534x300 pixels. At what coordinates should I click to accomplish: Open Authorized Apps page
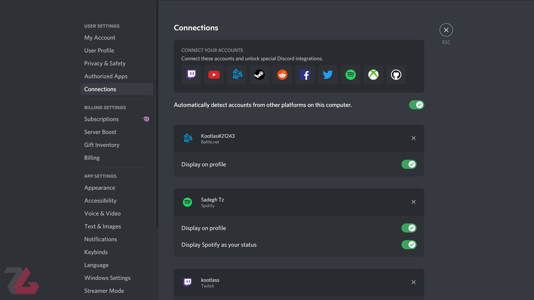(x=117, y=76)
